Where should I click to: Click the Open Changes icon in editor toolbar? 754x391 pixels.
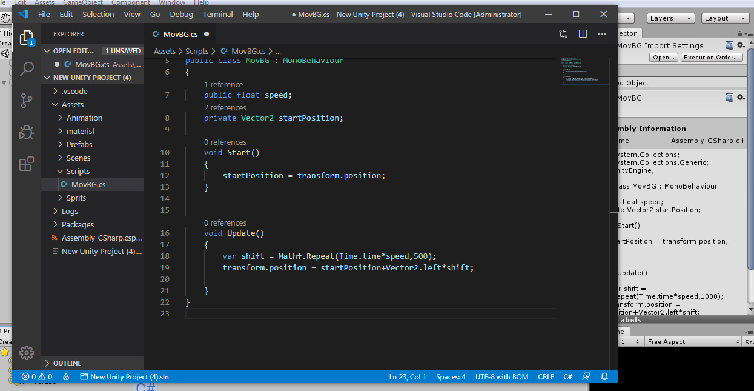(x=563, y=34)
